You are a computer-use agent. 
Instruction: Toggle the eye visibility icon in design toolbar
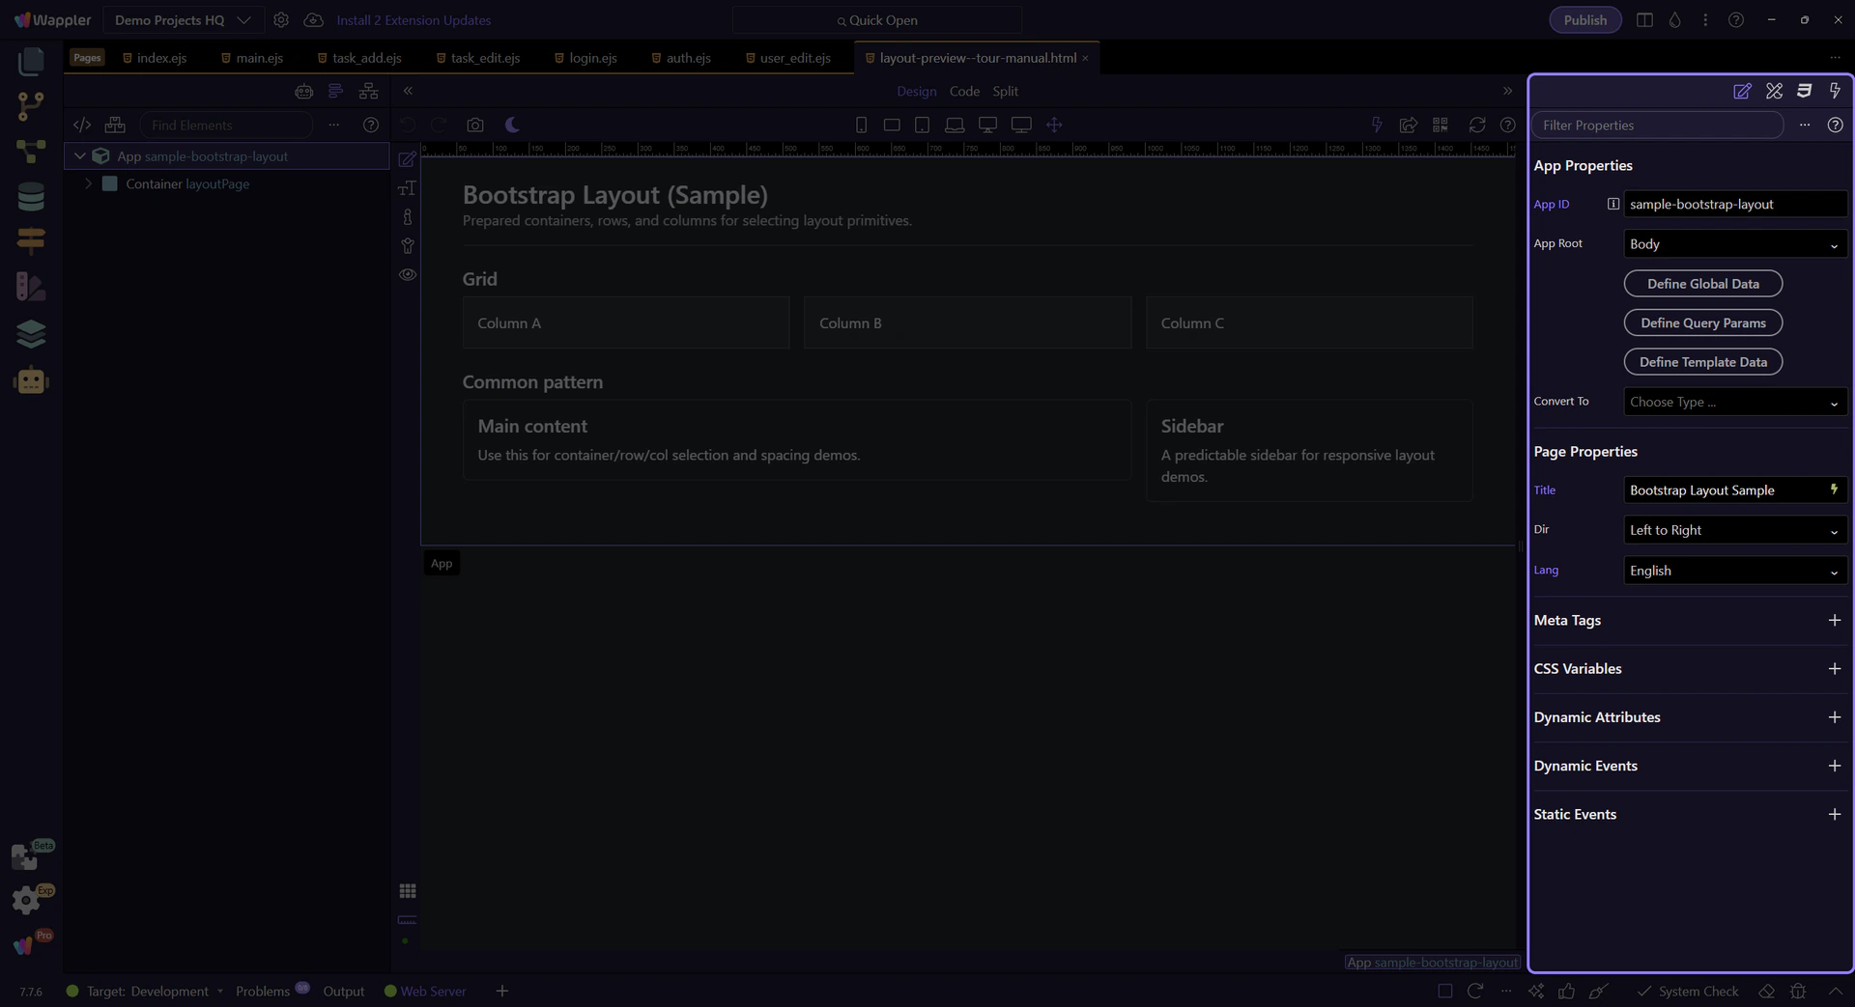pyautogui.click(x=408, y=275)
